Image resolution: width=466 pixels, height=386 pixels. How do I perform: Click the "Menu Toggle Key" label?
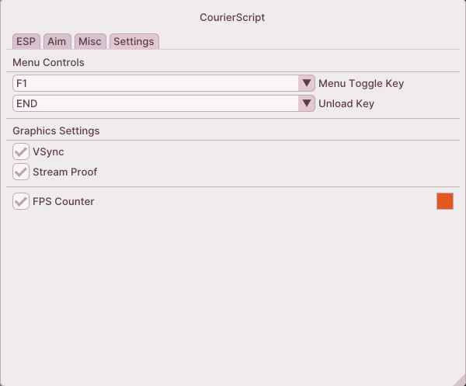361,83
